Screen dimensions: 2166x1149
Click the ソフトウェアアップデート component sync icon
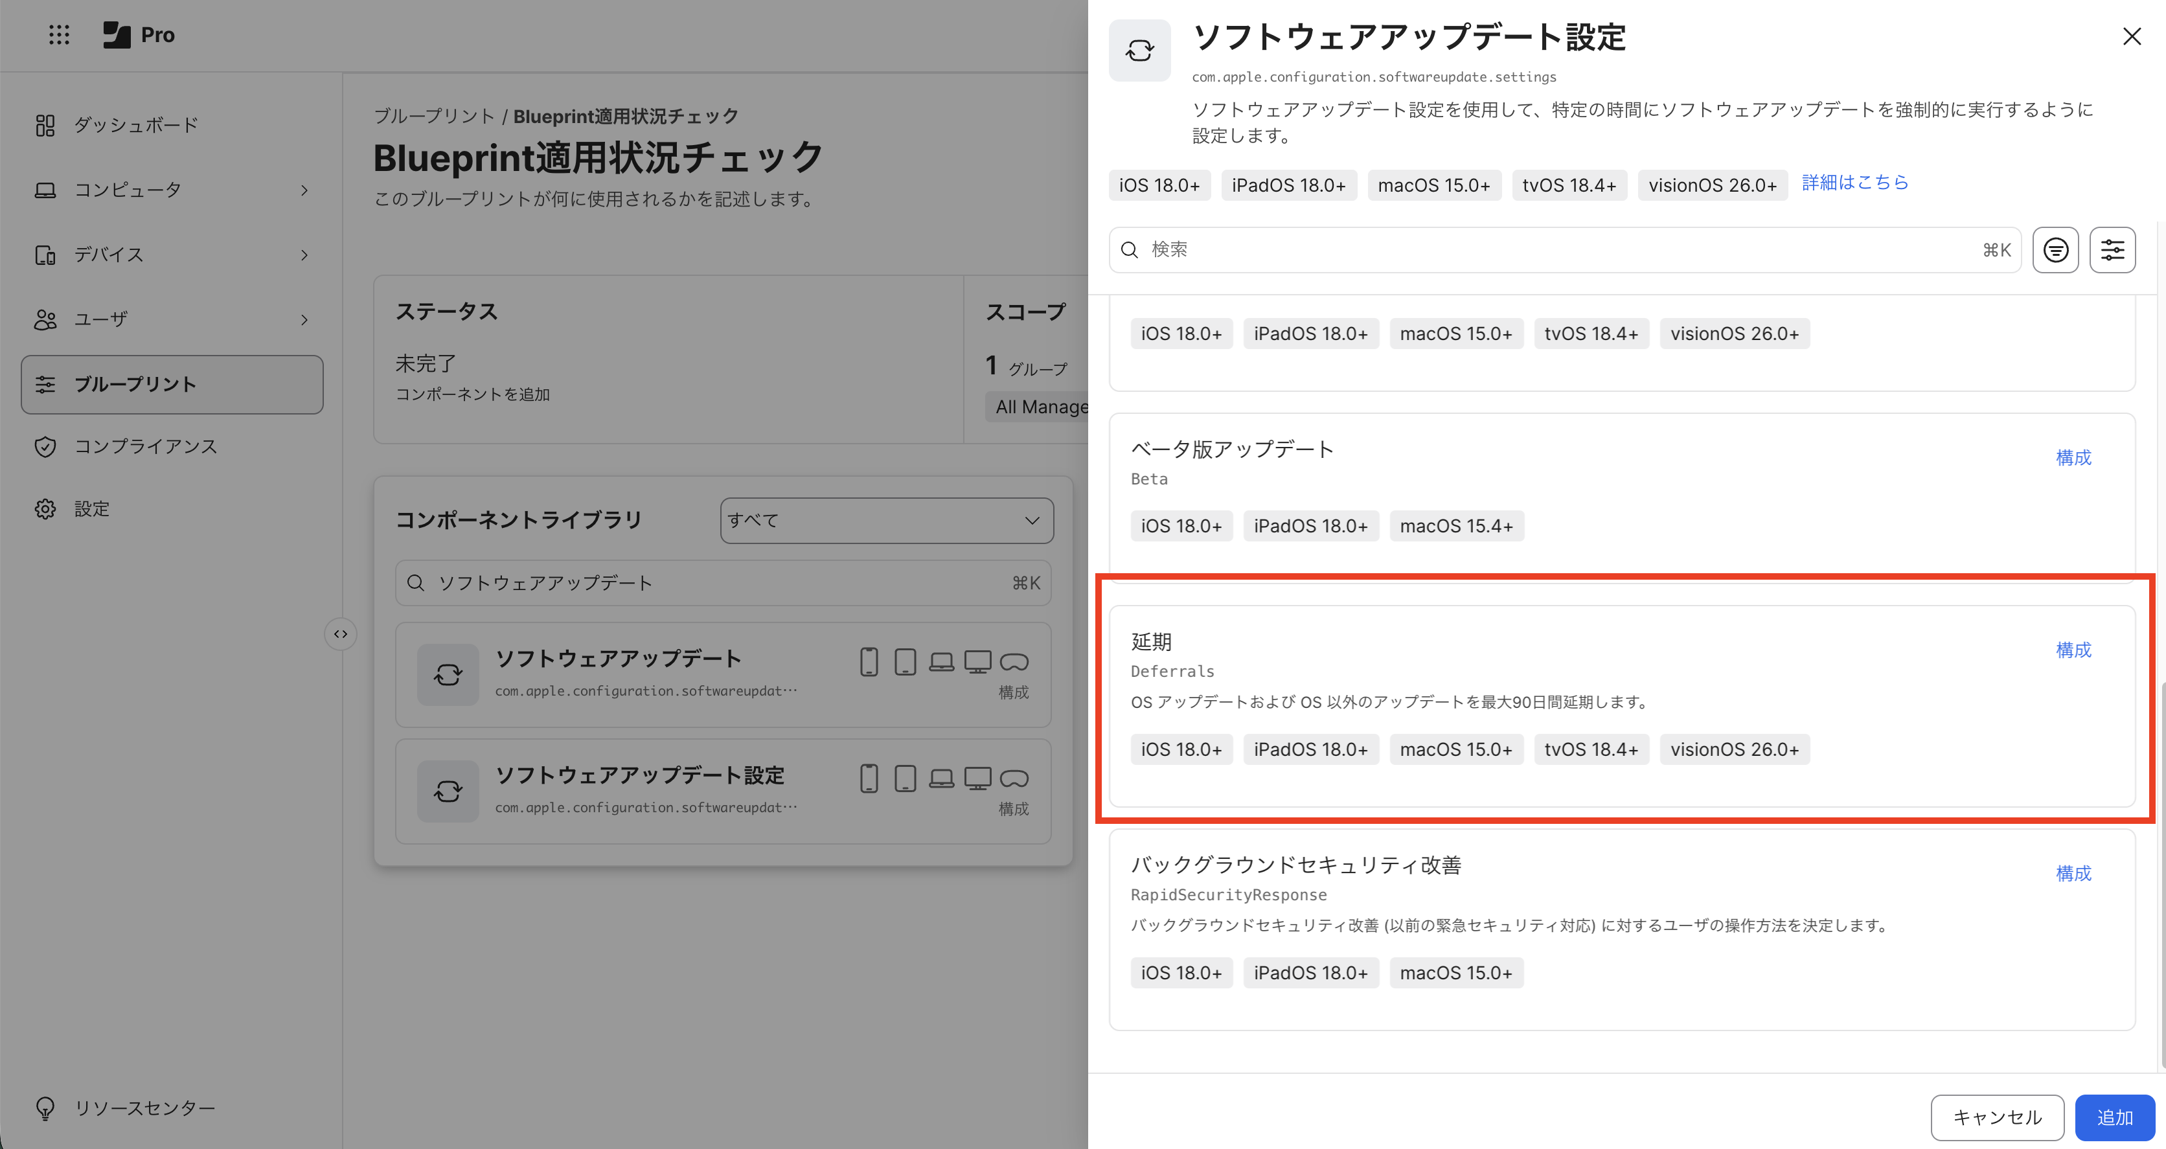(448, 674)
